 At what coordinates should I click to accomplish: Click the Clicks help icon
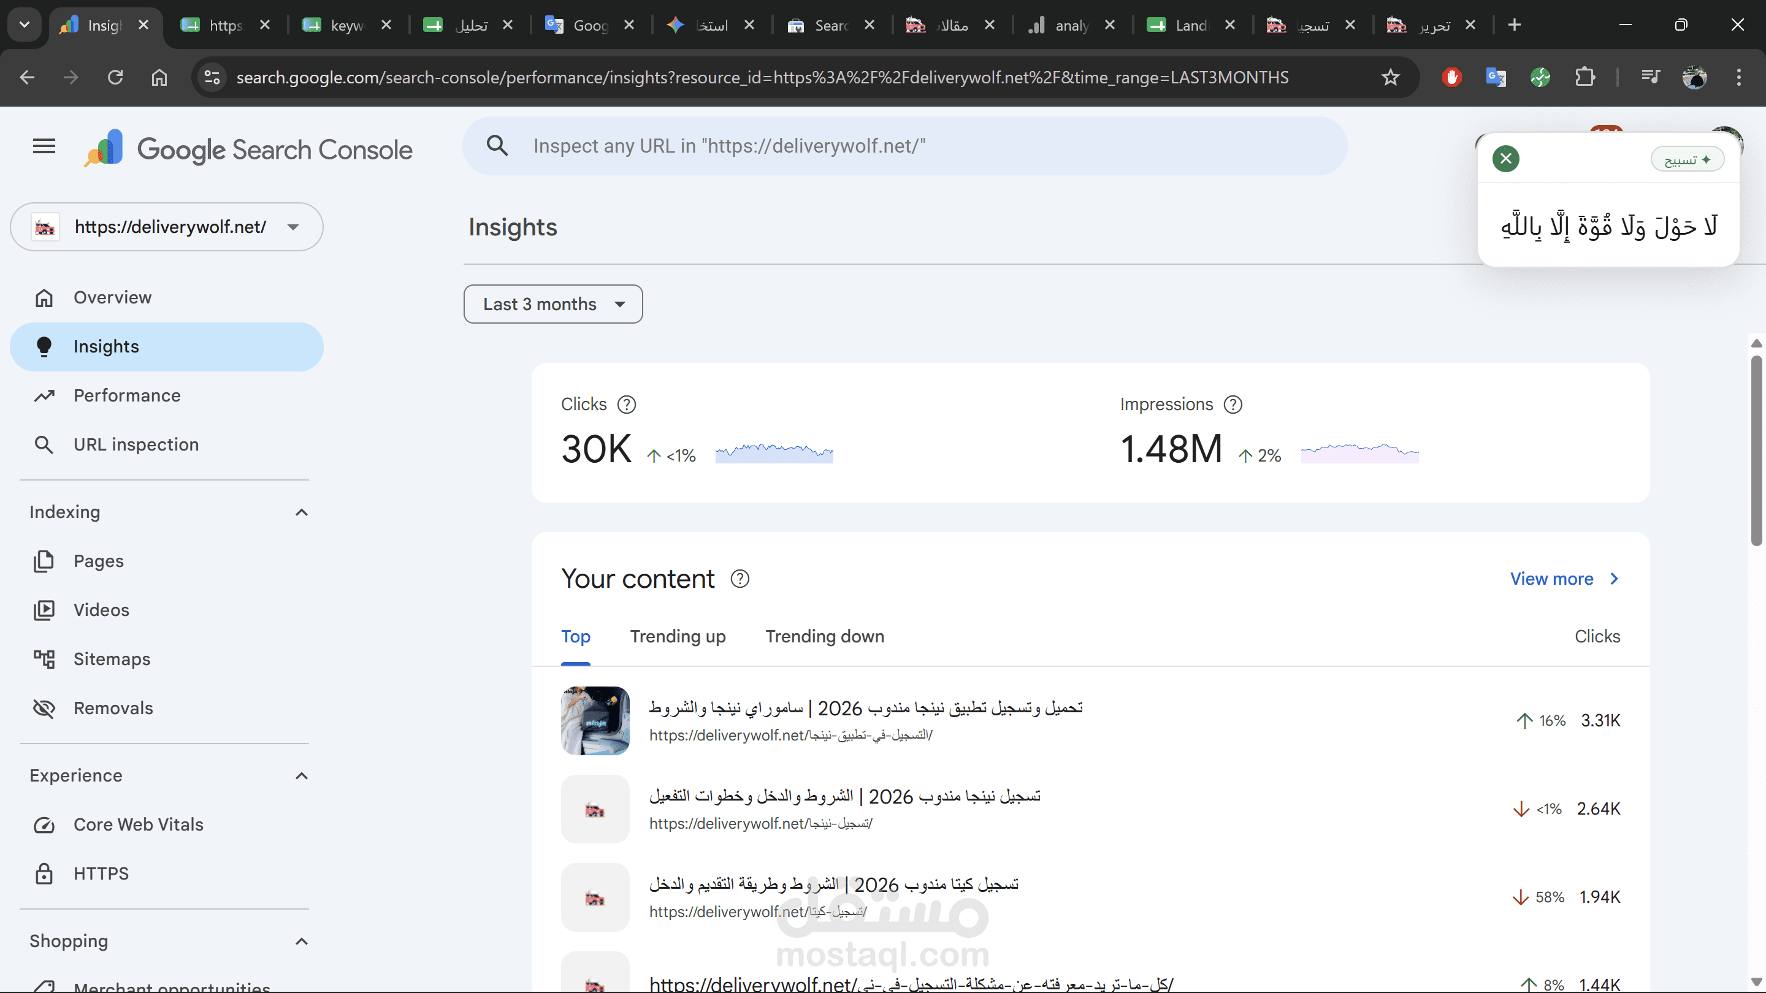click(x=627, y=405)
